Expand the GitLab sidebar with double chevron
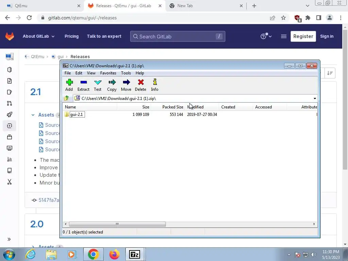Viewport: 348px width, 261px height. 9,239
